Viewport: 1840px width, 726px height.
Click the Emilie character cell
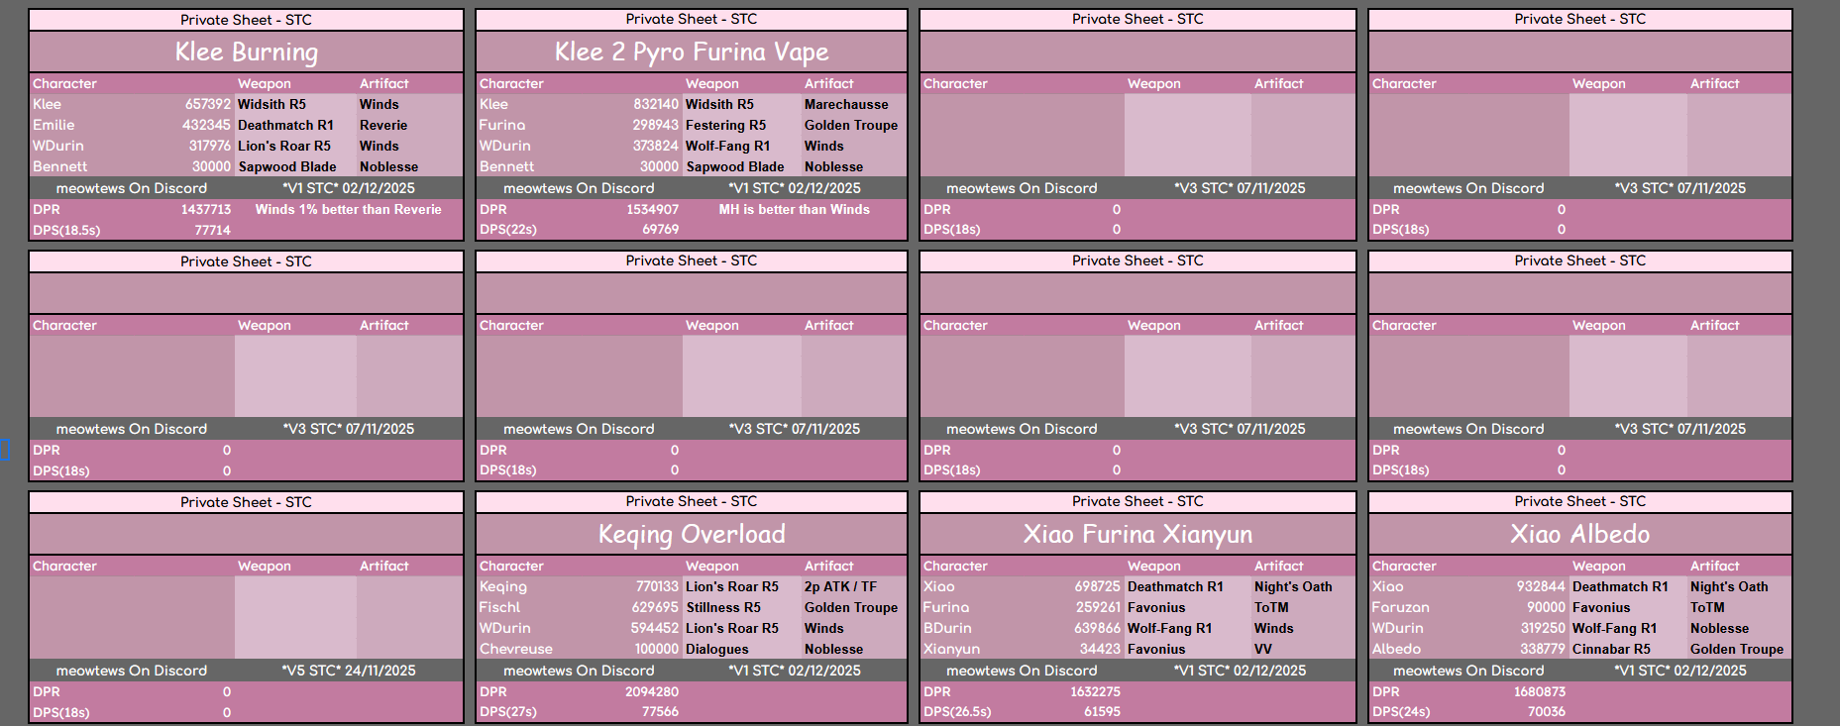pyautogui.click(x=54, y=125)
